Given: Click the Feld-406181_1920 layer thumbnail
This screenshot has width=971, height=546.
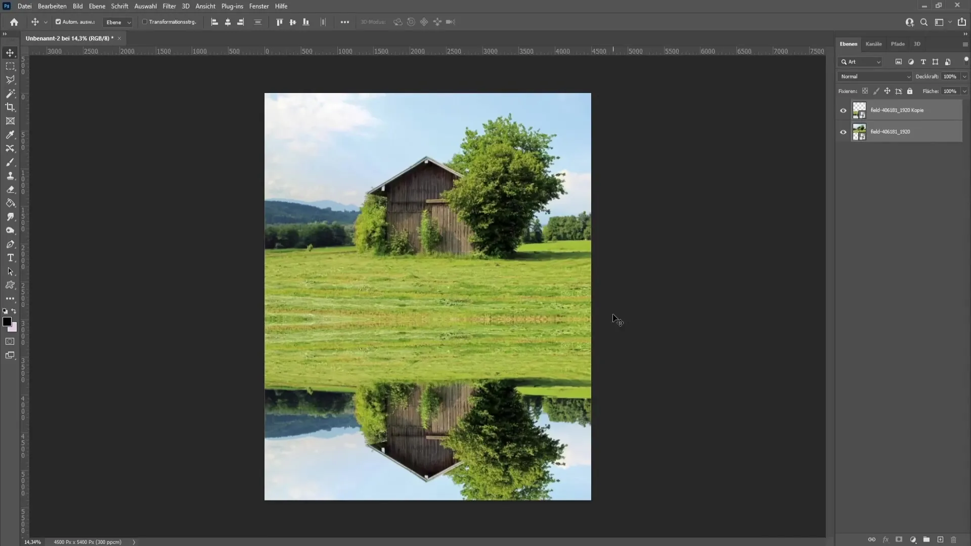Looking at the screenshot, I should [x=859, y=131].
